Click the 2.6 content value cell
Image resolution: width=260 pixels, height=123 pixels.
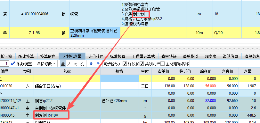coord(248,108)
